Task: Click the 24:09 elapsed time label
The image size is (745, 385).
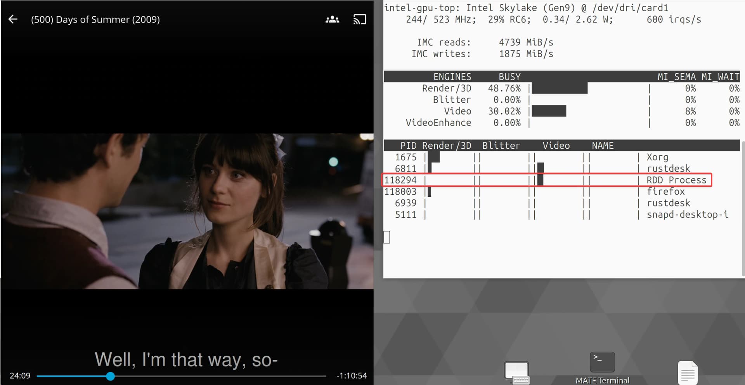Action: coord(20,376)
